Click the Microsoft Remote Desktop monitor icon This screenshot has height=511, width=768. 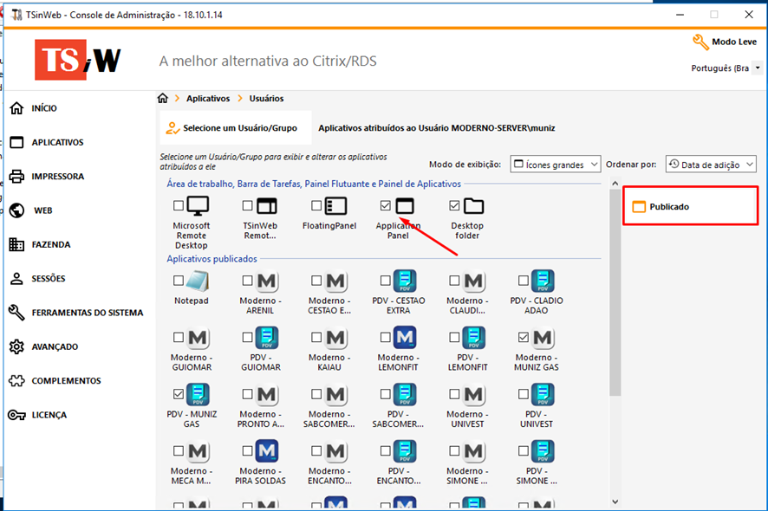(199, 206)
